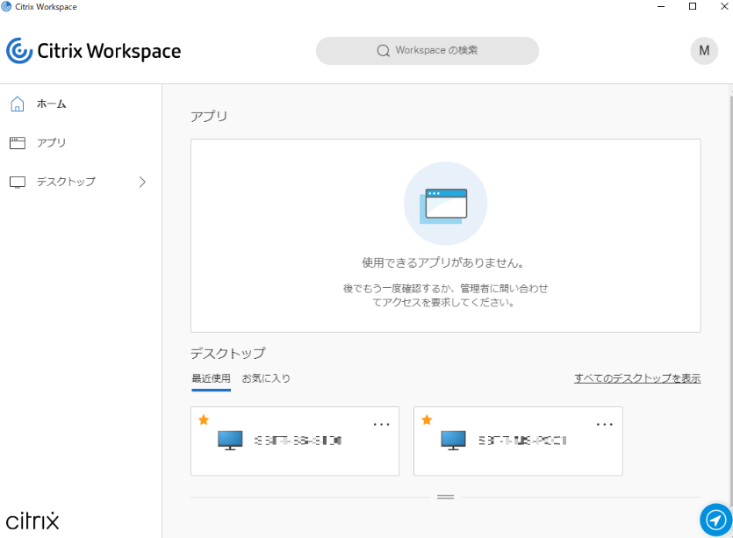This screenshot has height=538, width=733.
Task: Click the 使用できるアプリがありません。 message
Action: click(x=442, y=263)
